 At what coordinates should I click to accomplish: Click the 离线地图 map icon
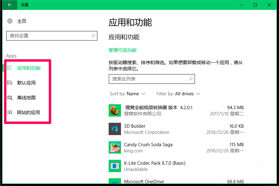(10, 98)
